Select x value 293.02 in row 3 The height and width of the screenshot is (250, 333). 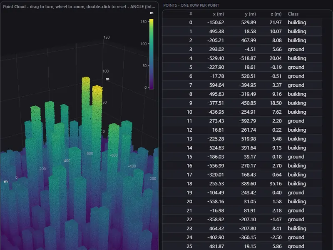point(216,49)
